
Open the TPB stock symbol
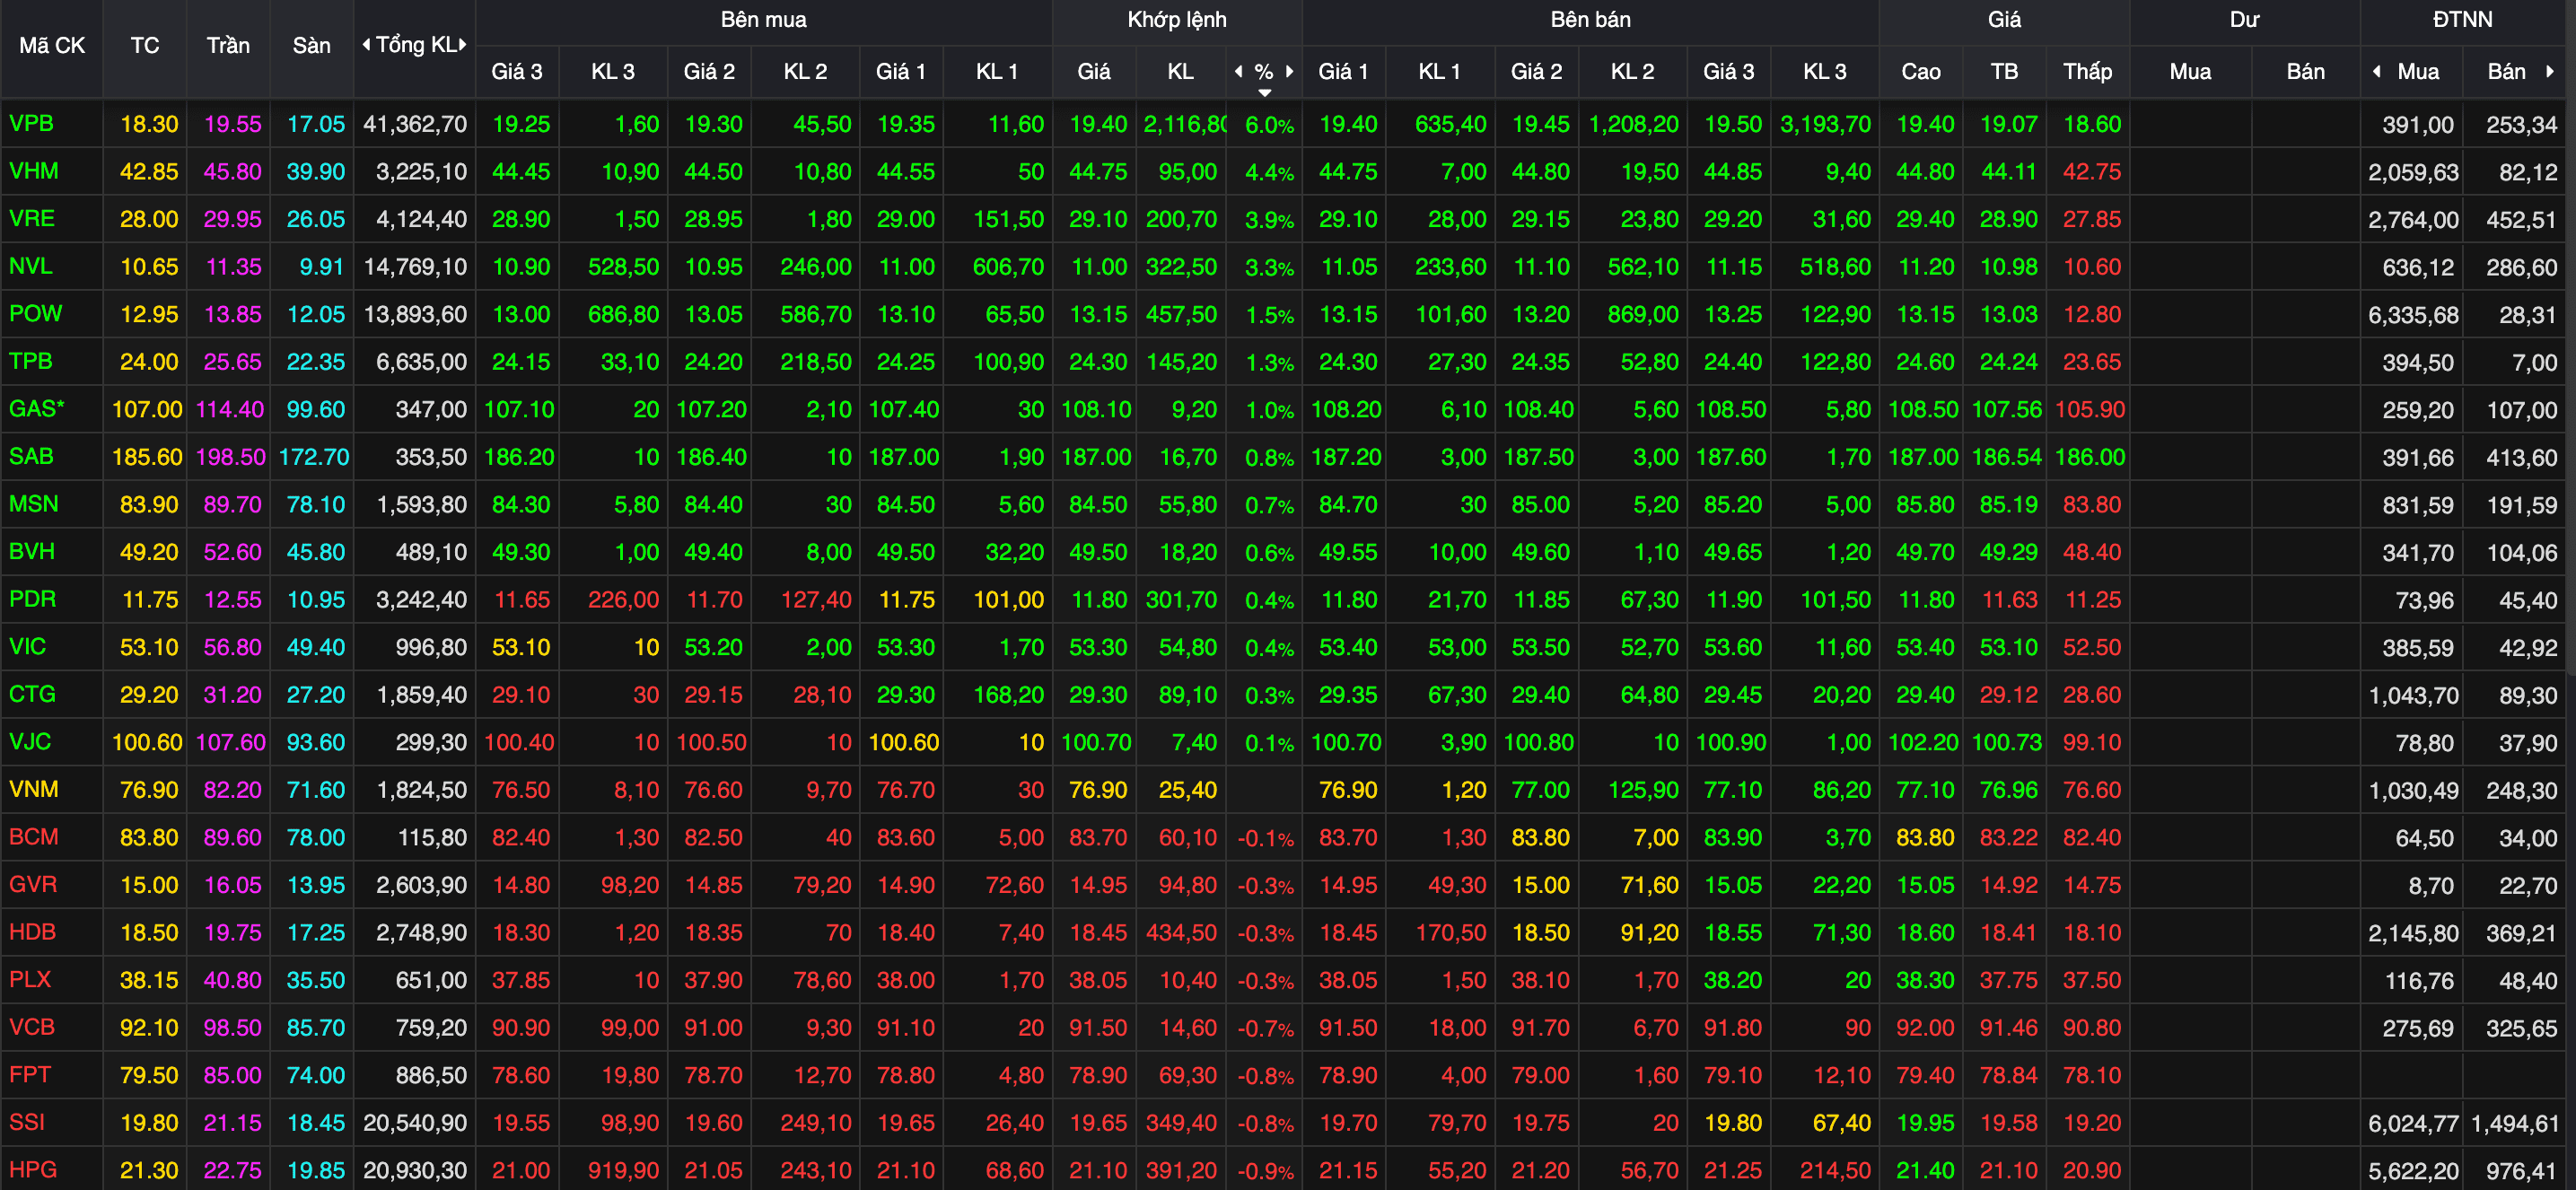click(x=30, y=361)
